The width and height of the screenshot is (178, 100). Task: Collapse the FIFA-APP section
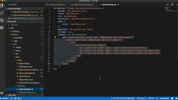tap(12, 22)
